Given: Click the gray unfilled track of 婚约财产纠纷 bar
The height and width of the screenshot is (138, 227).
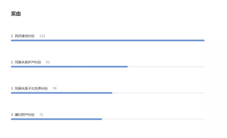Looking at the screenshot, I should [x=153, y=119].
